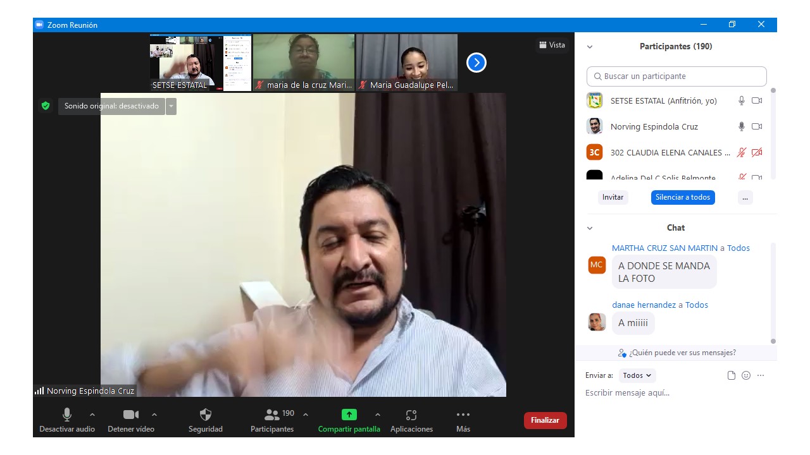810x455 pixels.
Task: Toggle camera icon for SETSE ESTATAL participant
Action: tap(757, 100)
